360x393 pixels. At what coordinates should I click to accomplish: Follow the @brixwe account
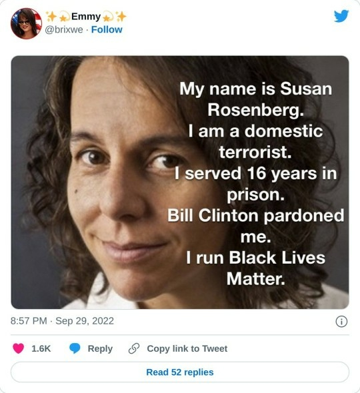107,29
